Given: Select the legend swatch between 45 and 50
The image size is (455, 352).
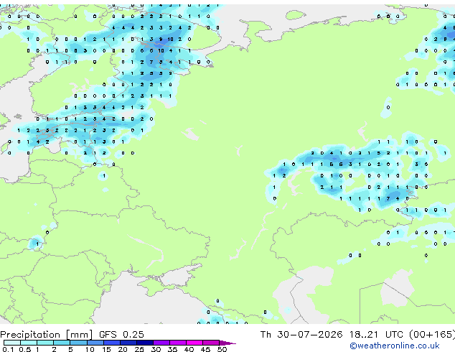Looking at the screenshot, I should (x=211, y=343).
